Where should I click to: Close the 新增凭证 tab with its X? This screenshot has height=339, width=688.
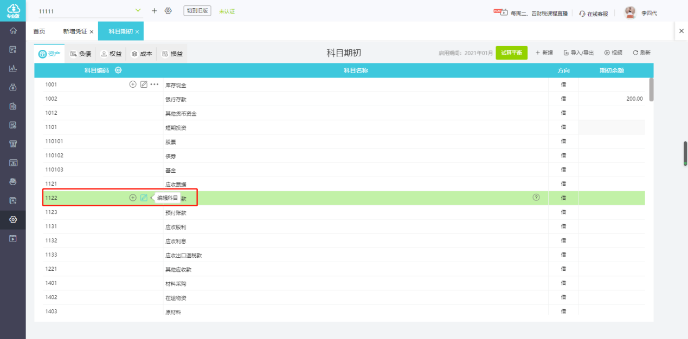pos(92,32)
